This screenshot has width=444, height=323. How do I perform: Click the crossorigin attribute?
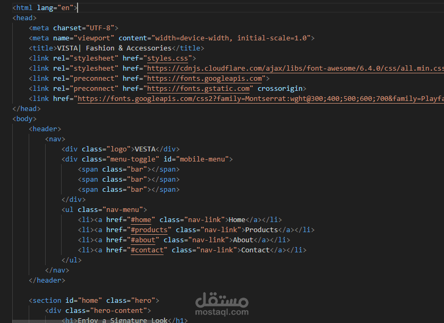point(280,89)
